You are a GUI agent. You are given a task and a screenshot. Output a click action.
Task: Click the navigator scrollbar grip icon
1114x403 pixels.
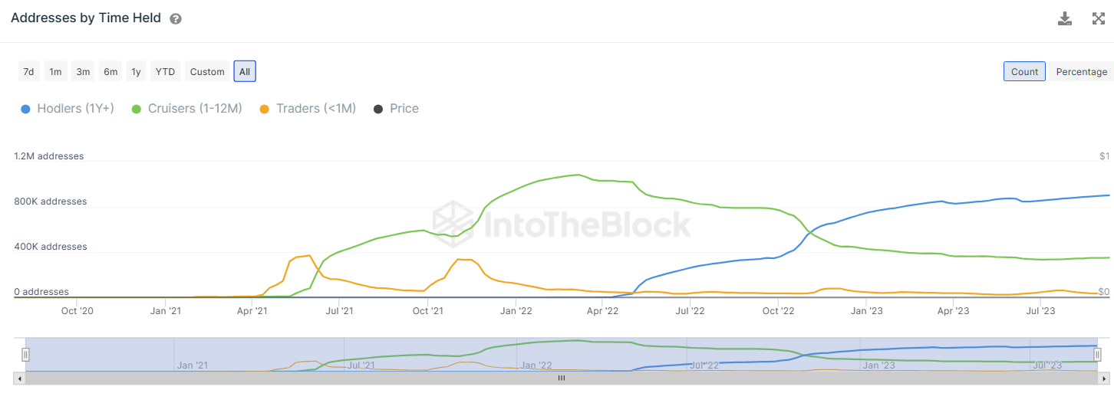561,378
